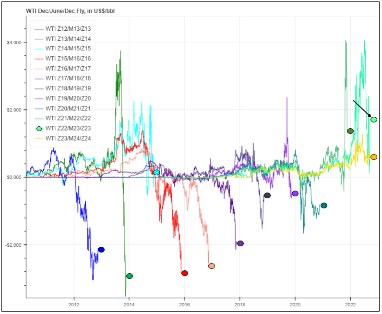This screenshot has height=314, width=382.
Task: Click the red end marker near 2016
Action: (185, 273)
